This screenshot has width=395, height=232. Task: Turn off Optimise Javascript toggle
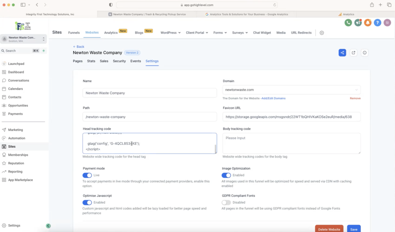[x=87, y=202]
